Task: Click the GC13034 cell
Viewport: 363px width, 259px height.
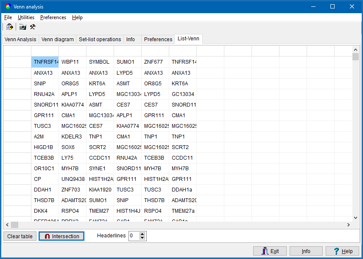Action: coord(183,94)
